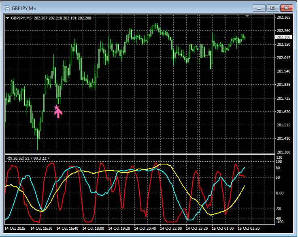The height and width of the screenshot is (237, 298).
Task: Click the 202.045 price scale label
Action: click(283, 58)
